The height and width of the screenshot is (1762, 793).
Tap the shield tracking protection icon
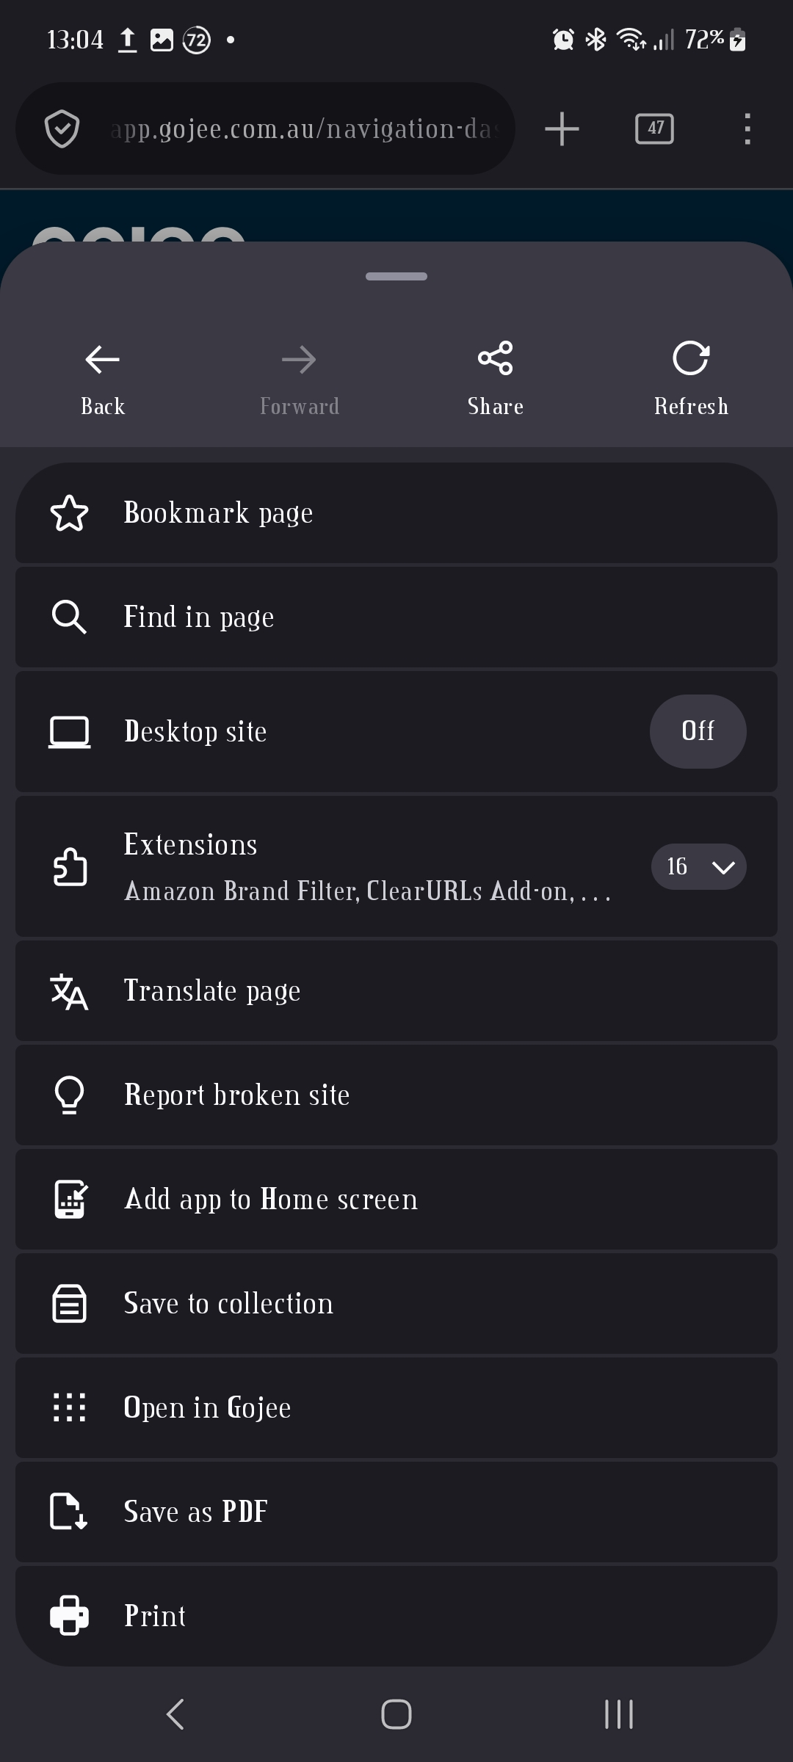click(62, 128)
